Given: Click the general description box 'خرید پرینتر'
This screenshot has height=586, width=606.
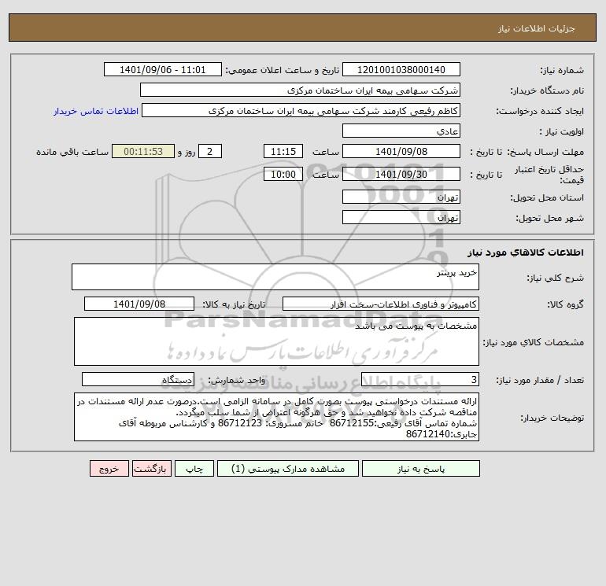Looking at the screenshot, I should point(275,277).
